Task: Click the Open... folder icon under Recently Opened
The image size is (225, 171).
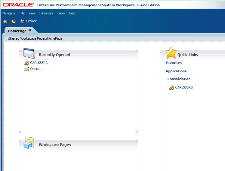Action: click(x=27, y=69)
